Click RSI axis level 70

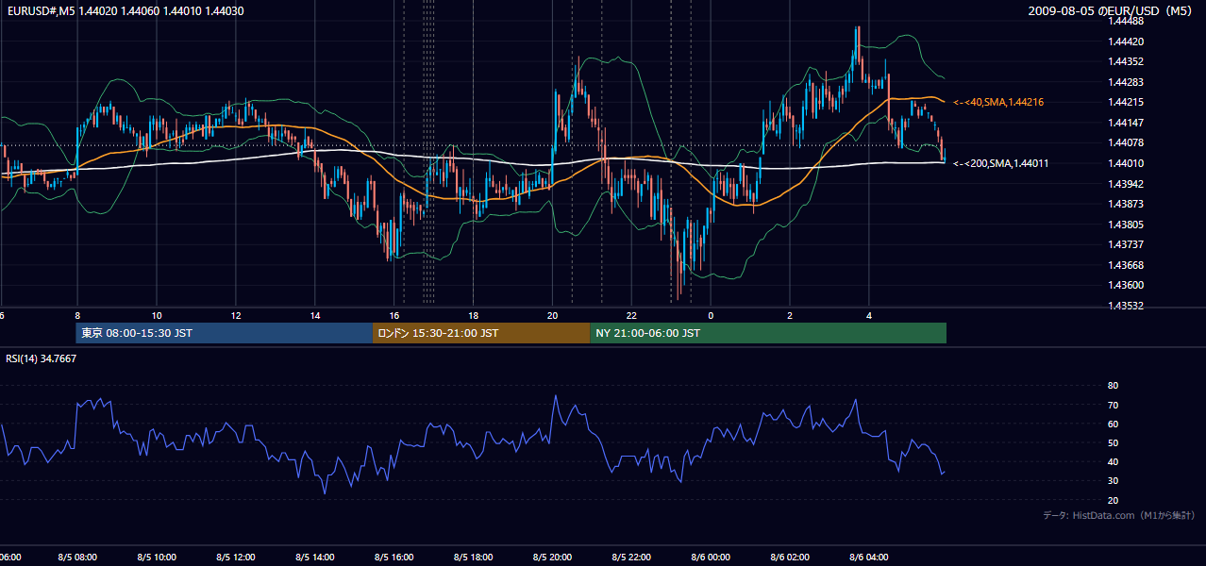tap(1114, 405)
